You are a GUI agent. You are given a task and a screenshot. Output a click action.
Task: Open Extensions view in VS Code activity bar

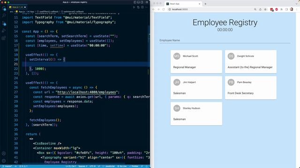click(x=4, y=38)
